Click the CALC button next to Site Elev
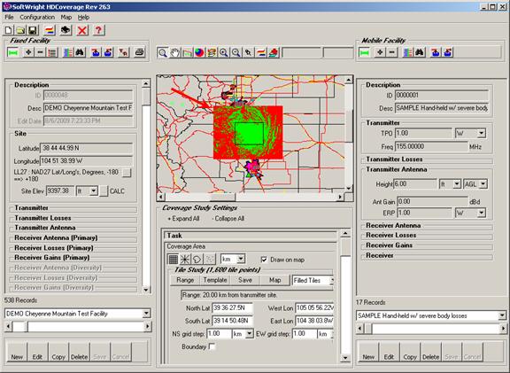This screenshot has width=510, height=373. pos(104,190)
